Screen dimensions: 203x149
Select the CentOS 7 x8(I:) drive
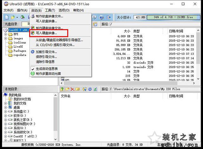click(25, 136)
